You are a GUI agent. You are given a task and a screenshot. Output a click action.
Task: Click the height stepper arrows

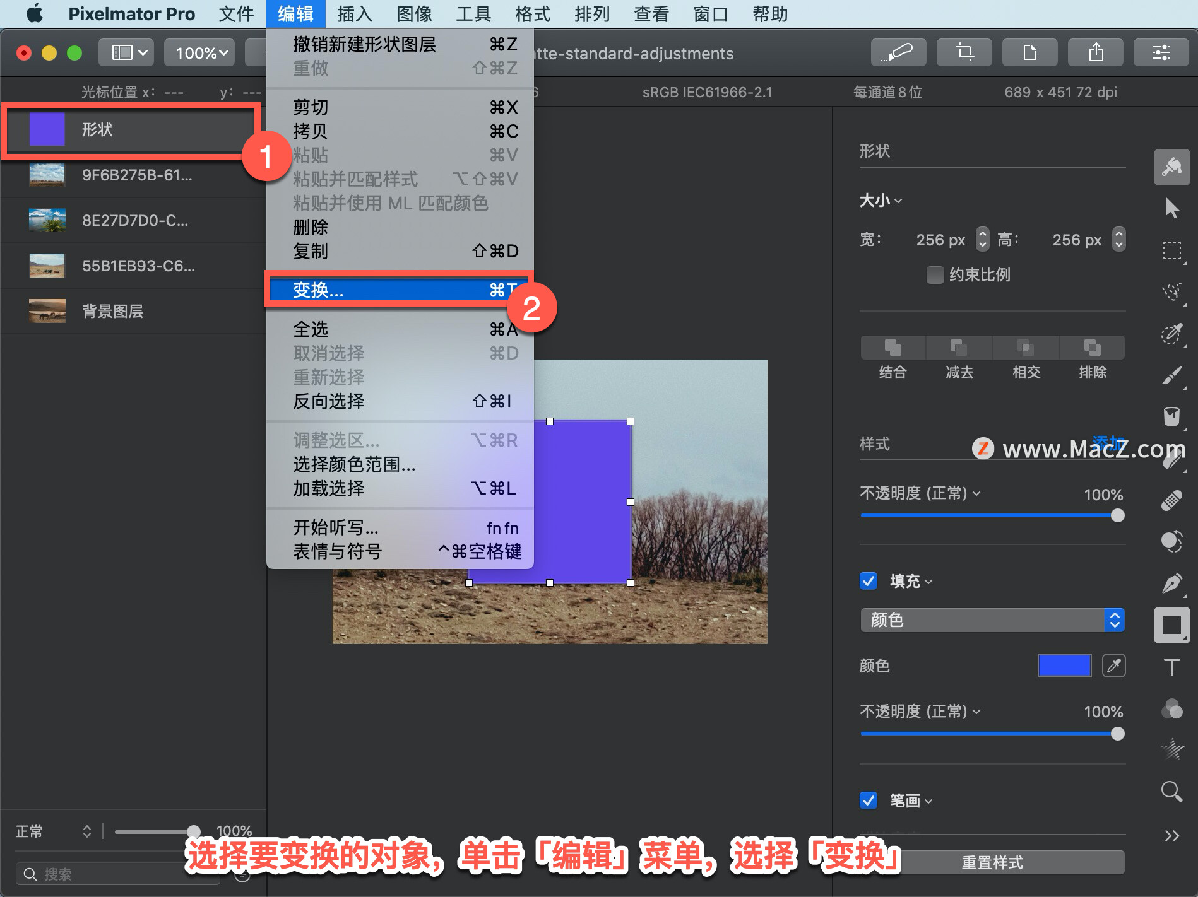[1118, 239]
